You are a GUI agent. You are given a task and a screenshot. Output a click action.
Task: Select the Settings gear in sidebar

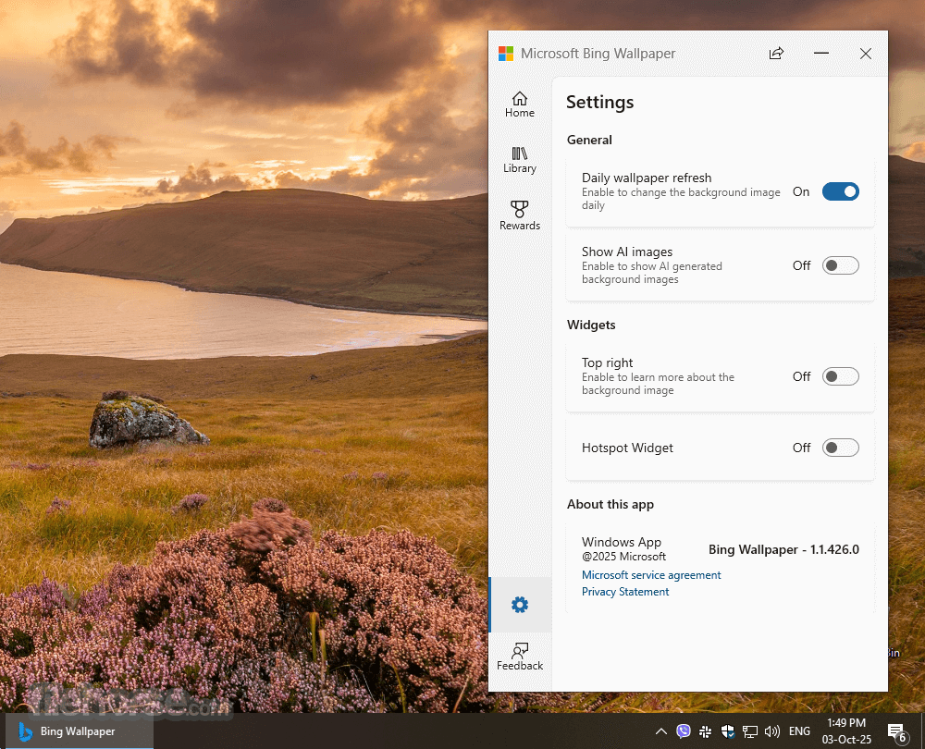(x=520, y=605)
